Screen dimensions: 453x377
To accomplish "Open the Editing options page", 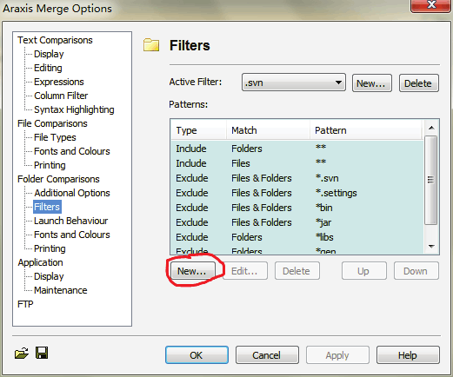I will [48, 68].
